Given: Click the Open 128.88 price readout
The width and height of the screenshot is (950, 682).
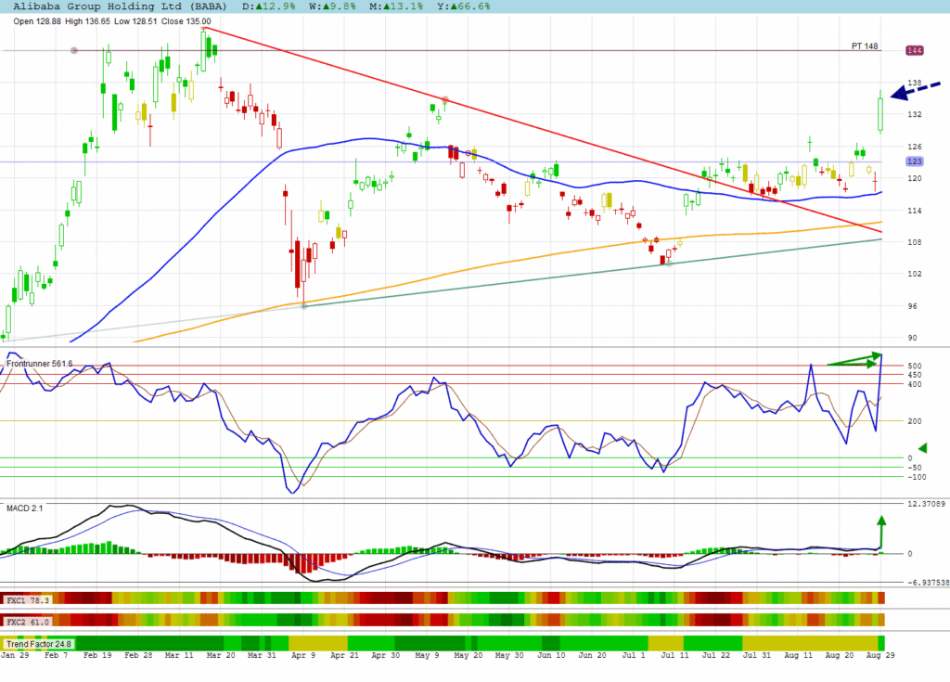Looking at the screenshot, I should 37,21.
